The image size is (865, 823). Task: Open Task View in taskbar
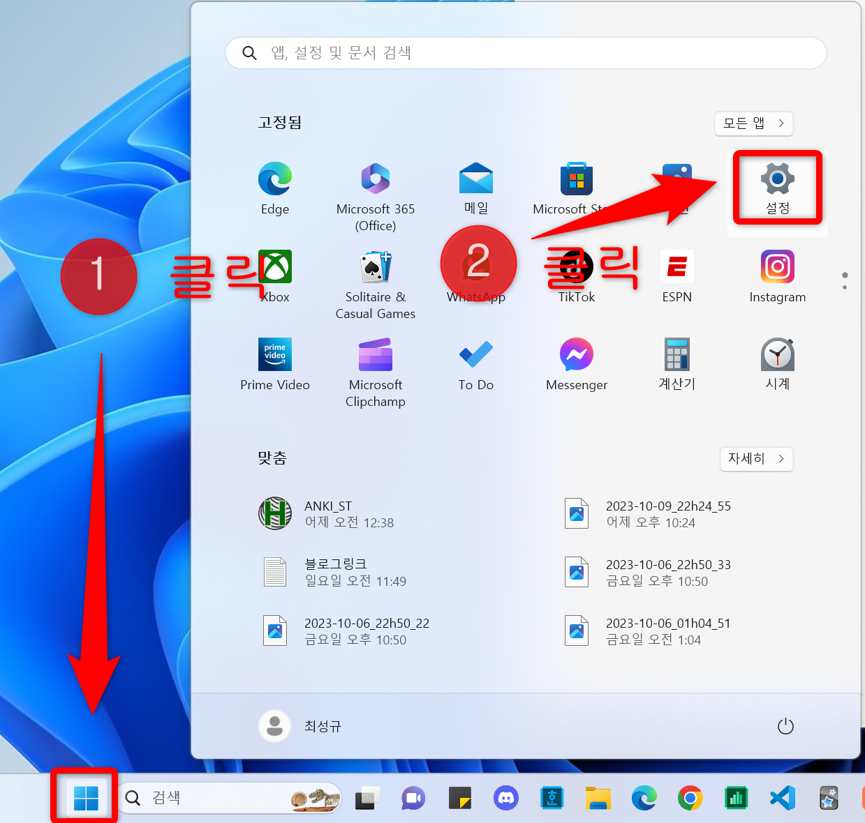pyautogui.click(x=367, y=798)
